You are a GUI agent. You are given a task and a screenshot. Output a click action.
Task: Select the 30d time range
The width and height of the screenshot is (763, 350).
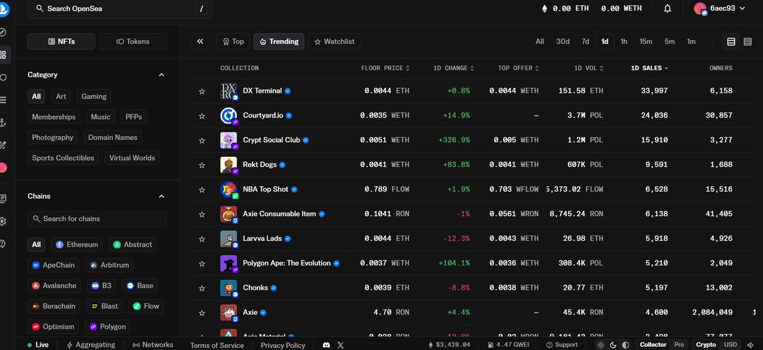pyautogui.click(x=563, y=41)
